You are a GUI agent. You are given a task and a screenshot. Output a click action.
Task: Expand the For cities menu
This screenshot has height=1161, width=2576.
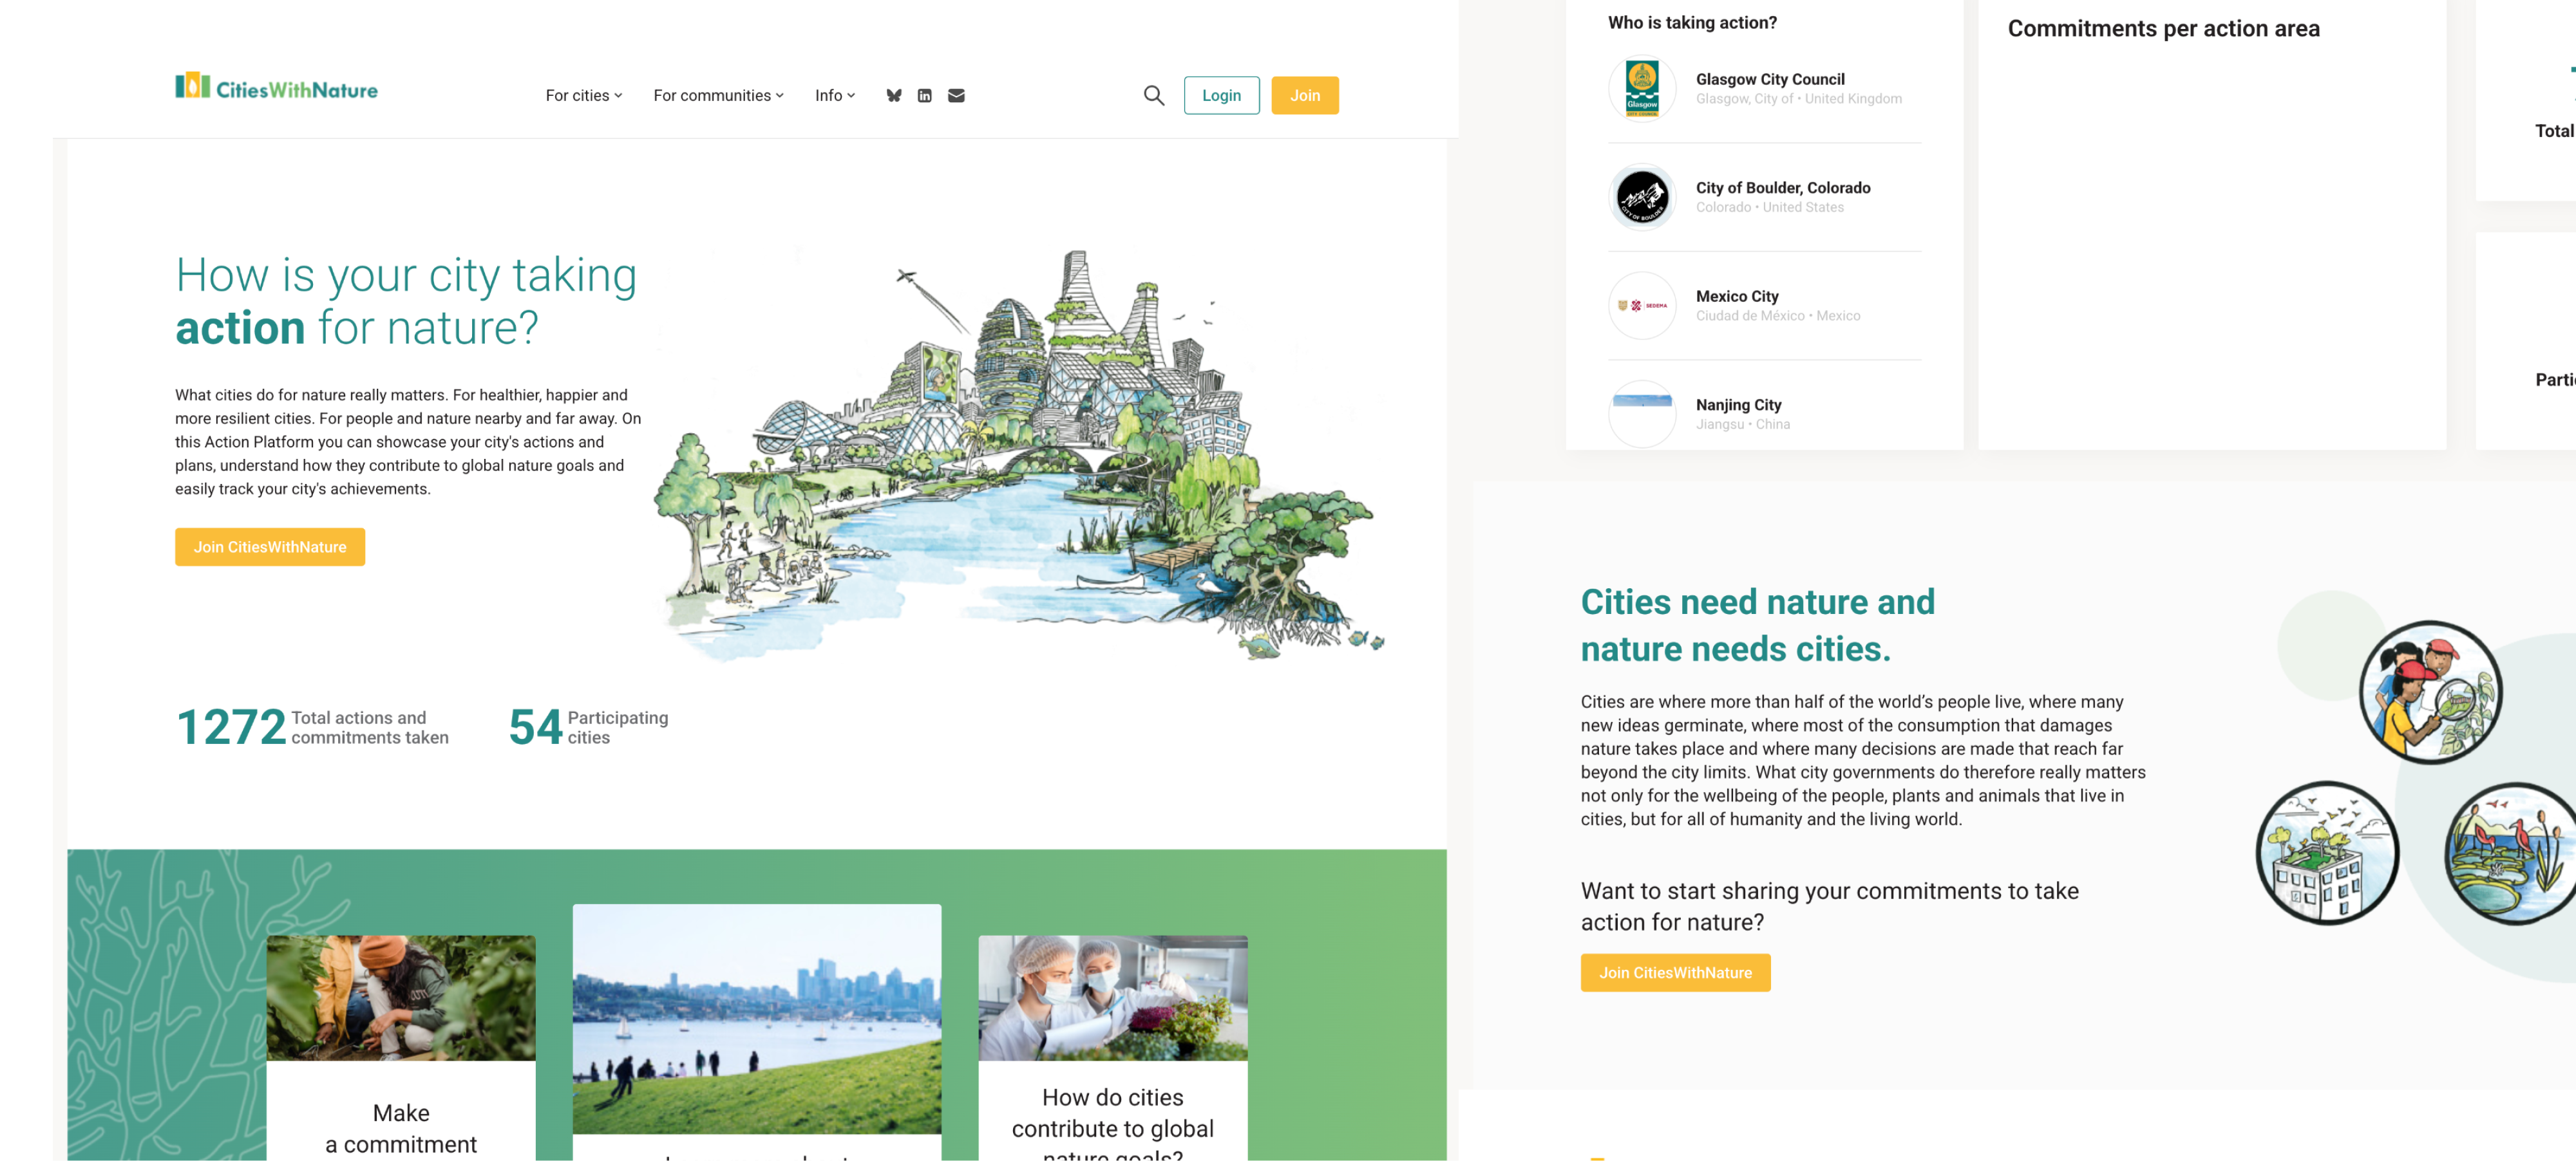pos(584,96)
